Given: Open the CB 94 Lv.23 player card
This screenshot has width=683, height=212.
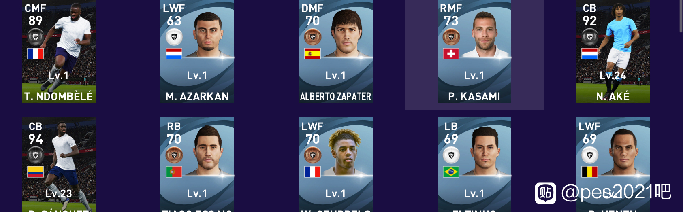Looking at the screenshot, I should (59, 165).
